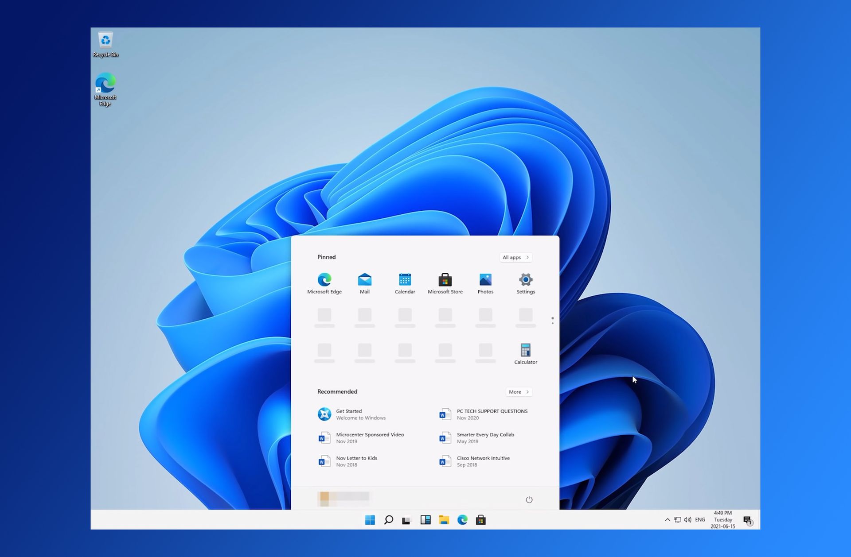Show more Recommended items

pyautogui.click(x=518, y=392)
